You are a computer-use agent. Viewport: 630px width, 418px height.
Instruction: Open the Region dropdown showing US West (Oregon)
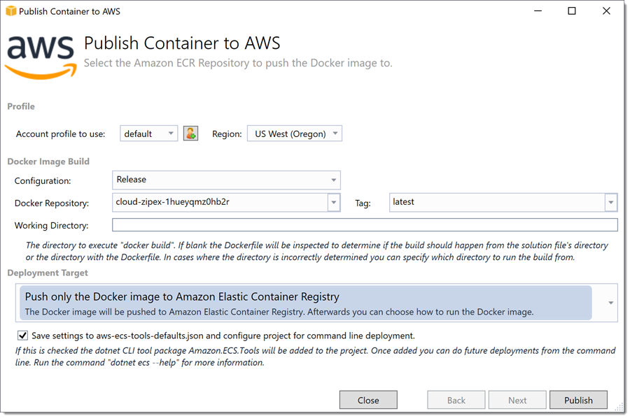[295, 134]
